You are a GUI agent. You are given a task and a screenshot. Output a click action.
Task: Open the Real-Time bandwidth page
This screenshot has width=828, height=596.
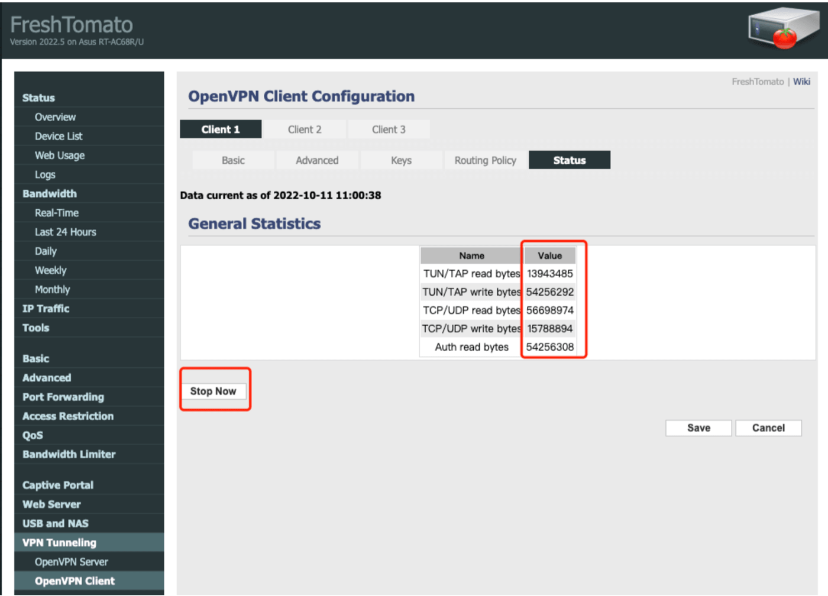click(x=57, y=213)
